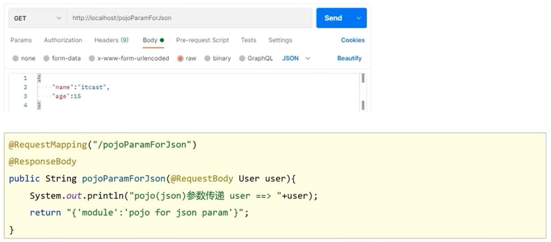Switch to the Tests tab
The image size is (551, 242).
(248, 40)
